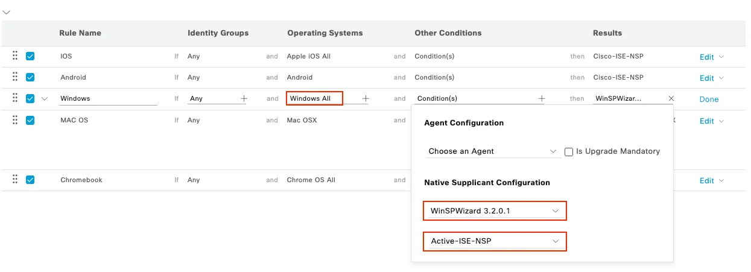Open Edit menu arrow for IOS row
The height and width of the screenshot is (272, 751).
coord(721,57)
